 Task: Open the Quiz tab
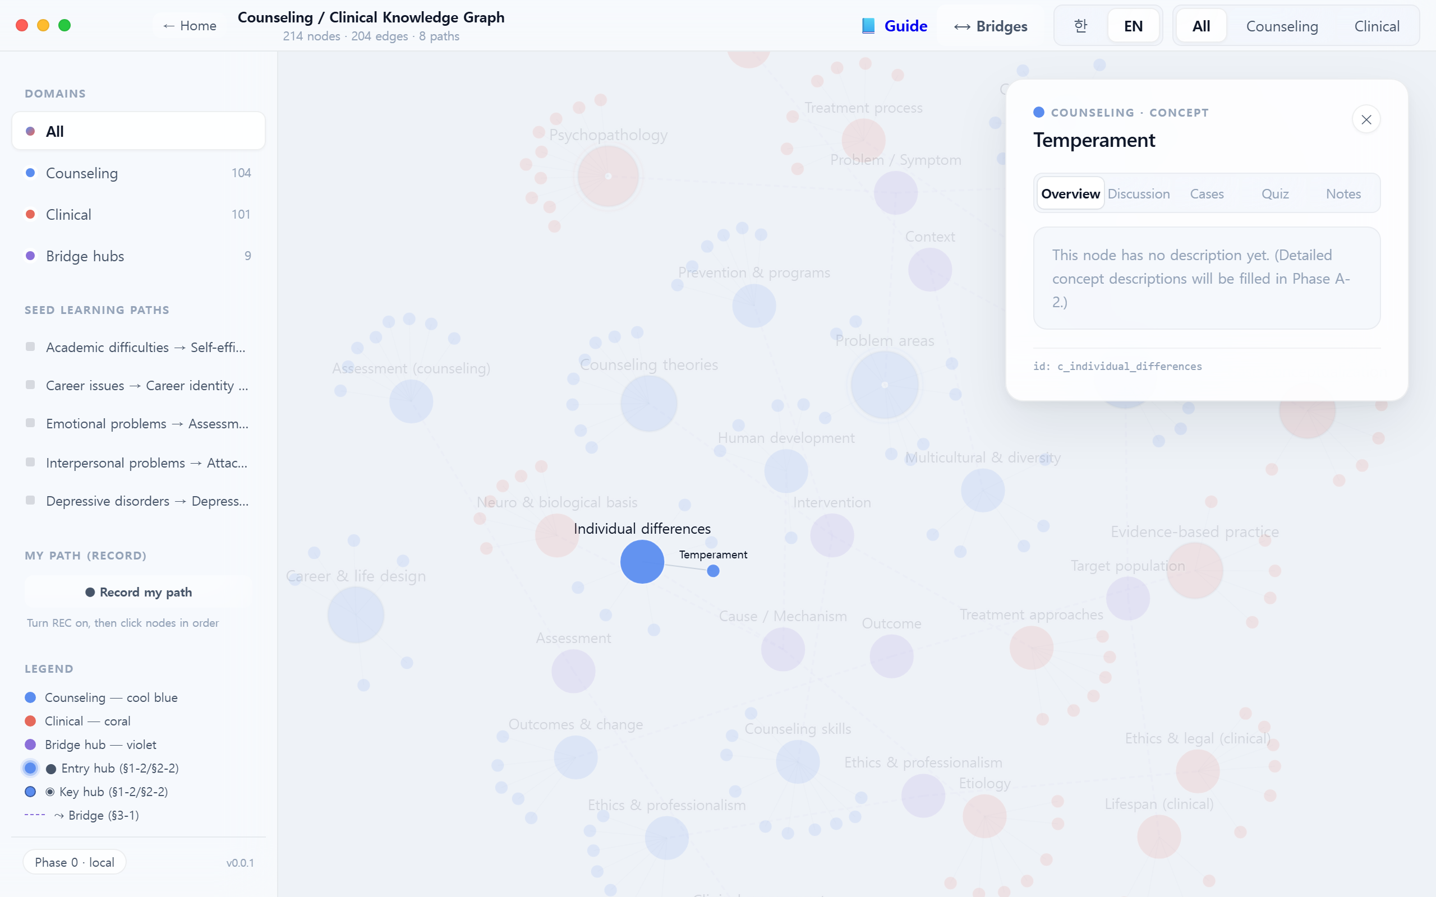click(1275, 193)
